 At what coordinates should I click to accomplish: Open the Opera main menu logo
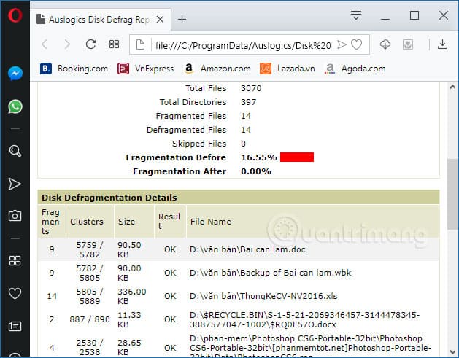pyautogui.click(x=15, y=15)
